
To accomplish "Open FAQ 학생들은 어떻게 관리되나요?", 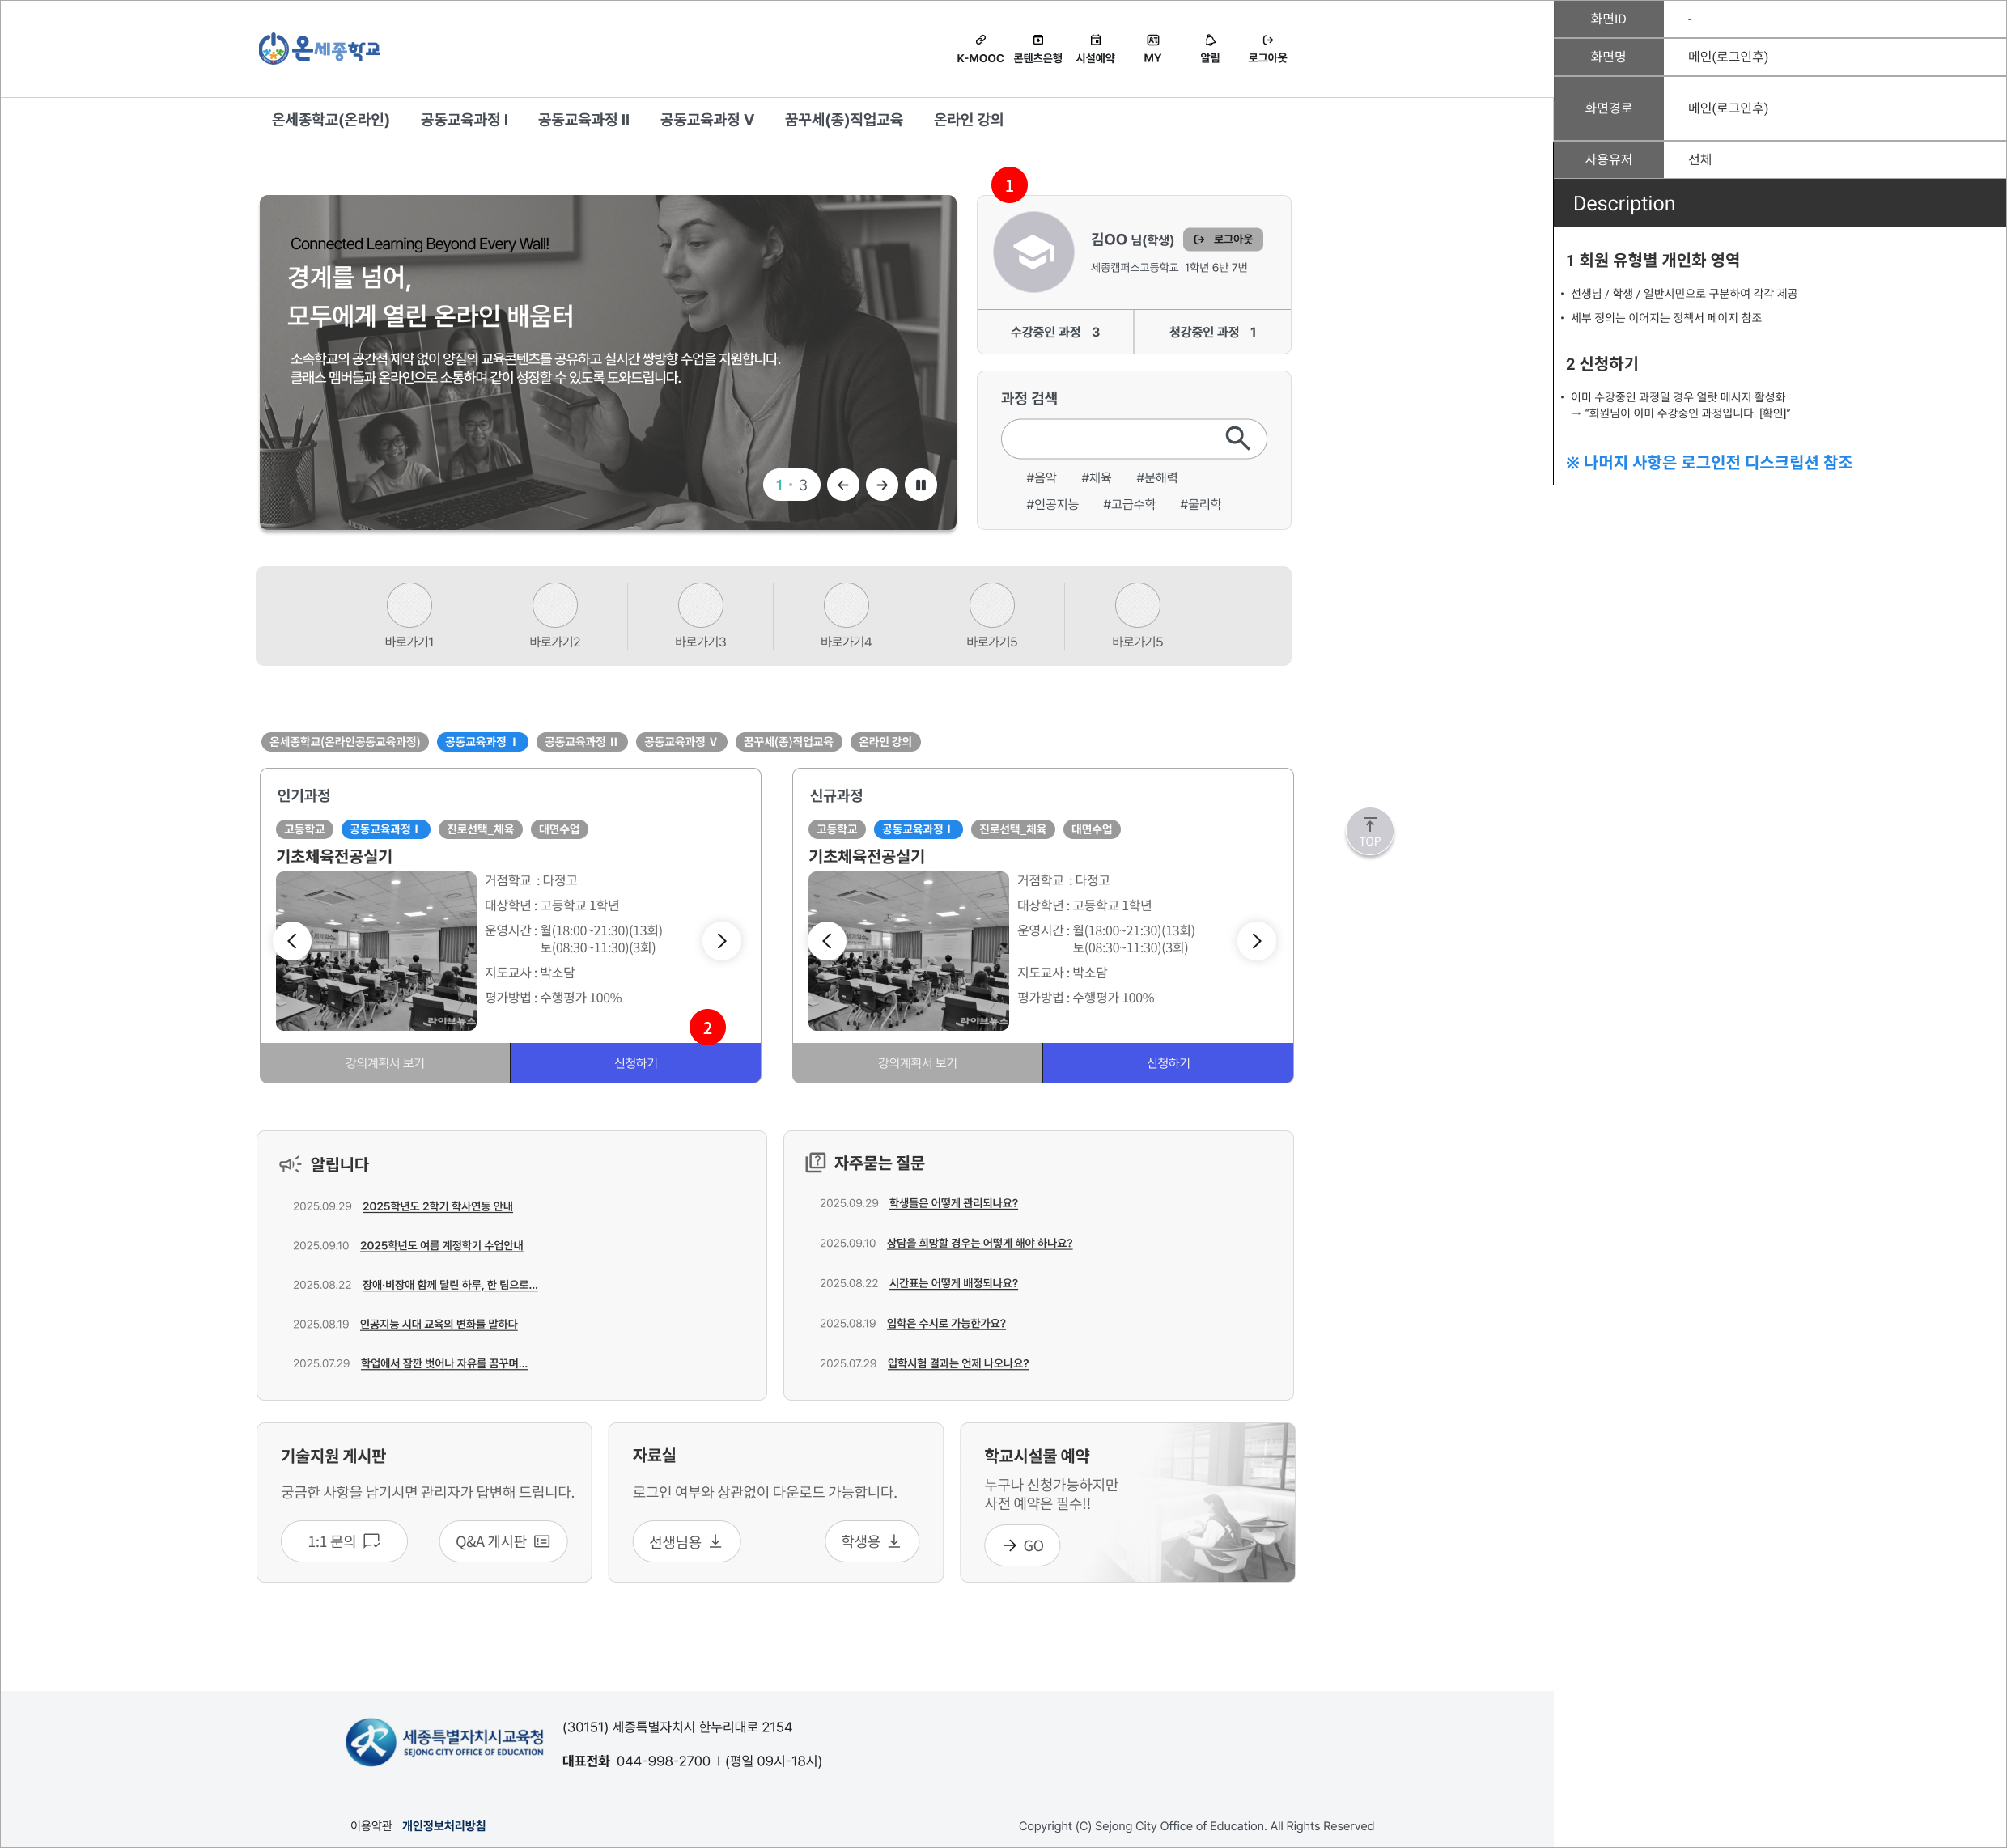I will (953, 1203).
